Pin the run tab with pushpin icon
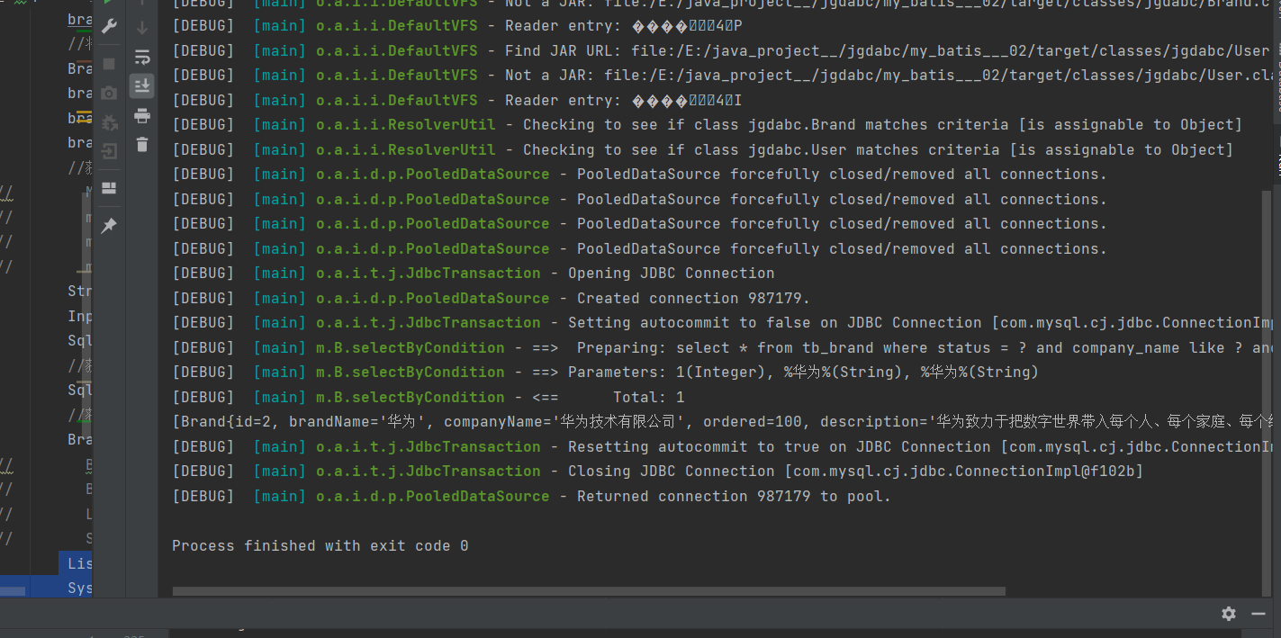1281x638 pixels. 109,226
